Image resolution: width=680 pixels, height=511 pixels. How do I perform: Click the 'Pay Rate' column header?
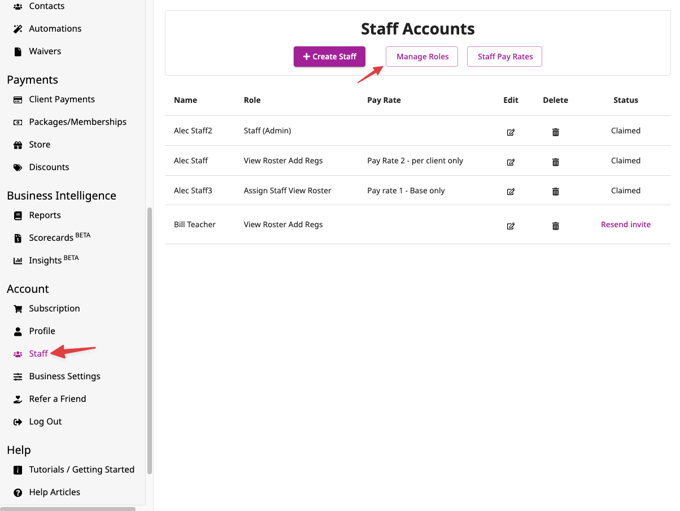(384, 100)
